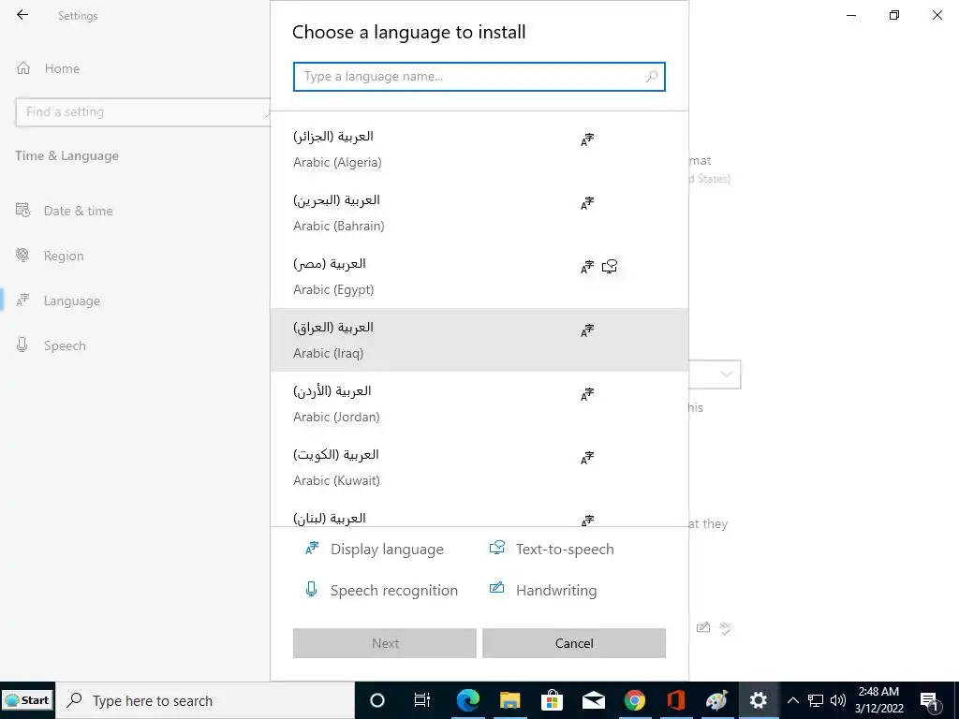Go back with the Settings back arrow
959x719 pixels.
22,15
